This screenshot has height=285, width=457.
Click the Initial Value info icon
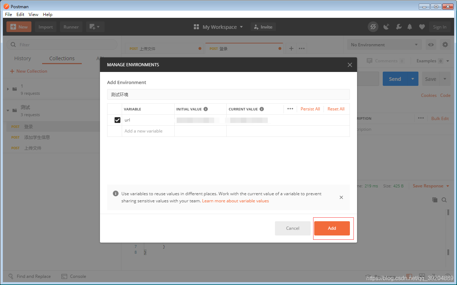(206, 109)
